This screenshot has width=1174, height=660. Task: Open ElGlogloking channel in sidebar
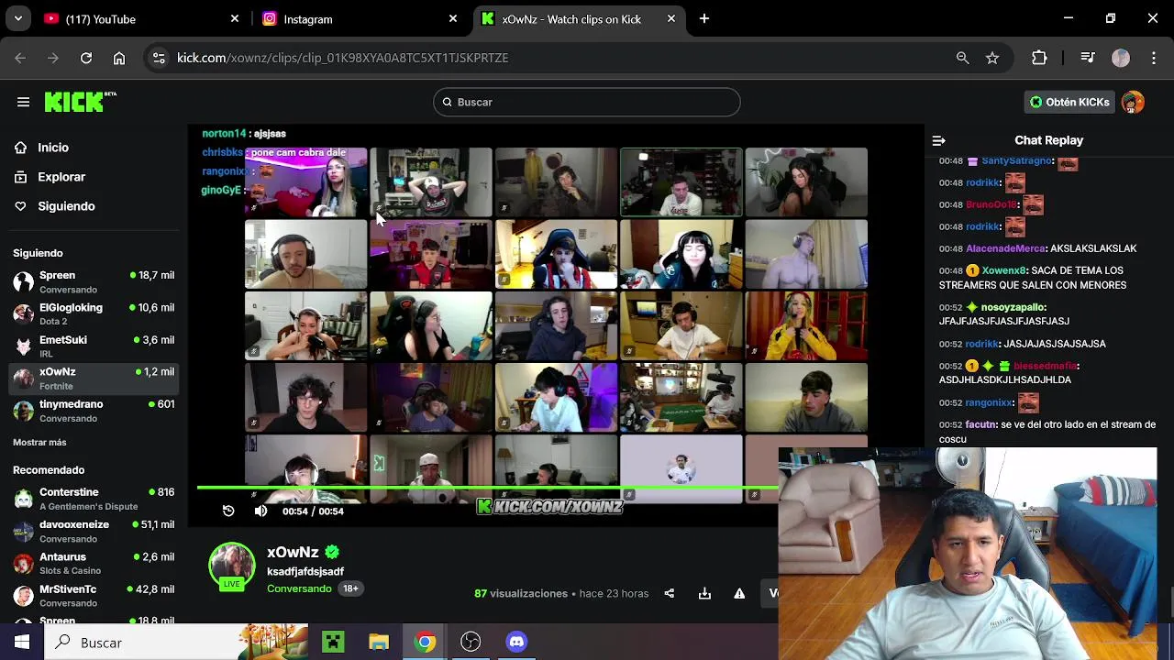point(94,314)
